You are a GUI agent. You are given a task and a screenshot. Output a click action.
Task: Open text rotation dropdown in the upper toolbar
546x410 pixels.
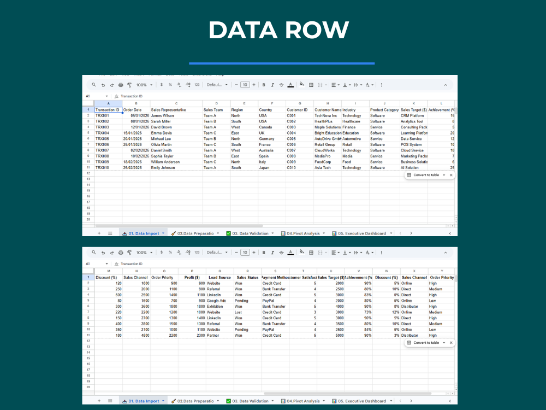pos(370,85)
